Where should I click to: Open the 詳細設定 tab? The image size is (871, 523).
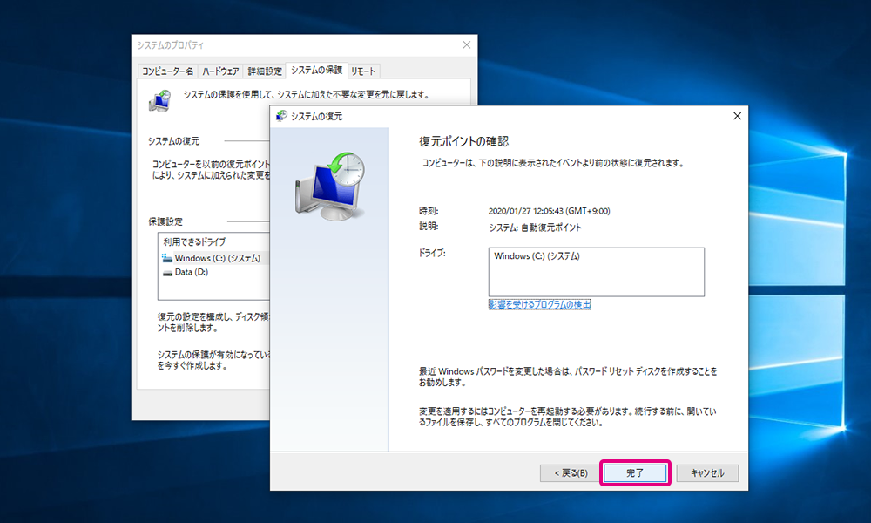(x=265, y=71)
